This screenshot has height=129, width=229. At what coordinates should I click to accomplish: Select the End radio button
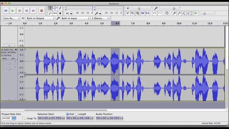click(68, 114)
